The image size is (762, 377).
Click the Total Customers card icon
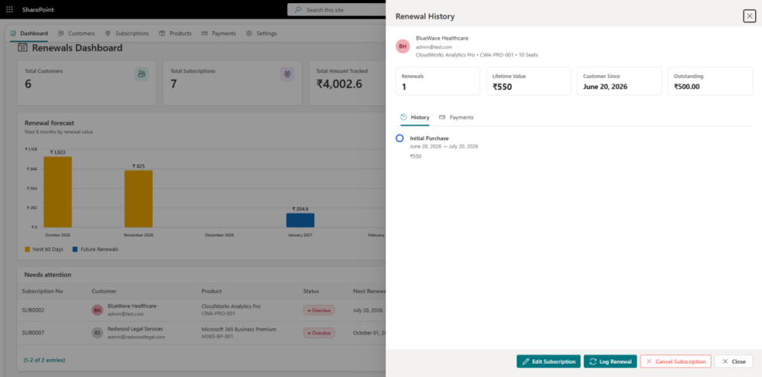tap(141, 74)
